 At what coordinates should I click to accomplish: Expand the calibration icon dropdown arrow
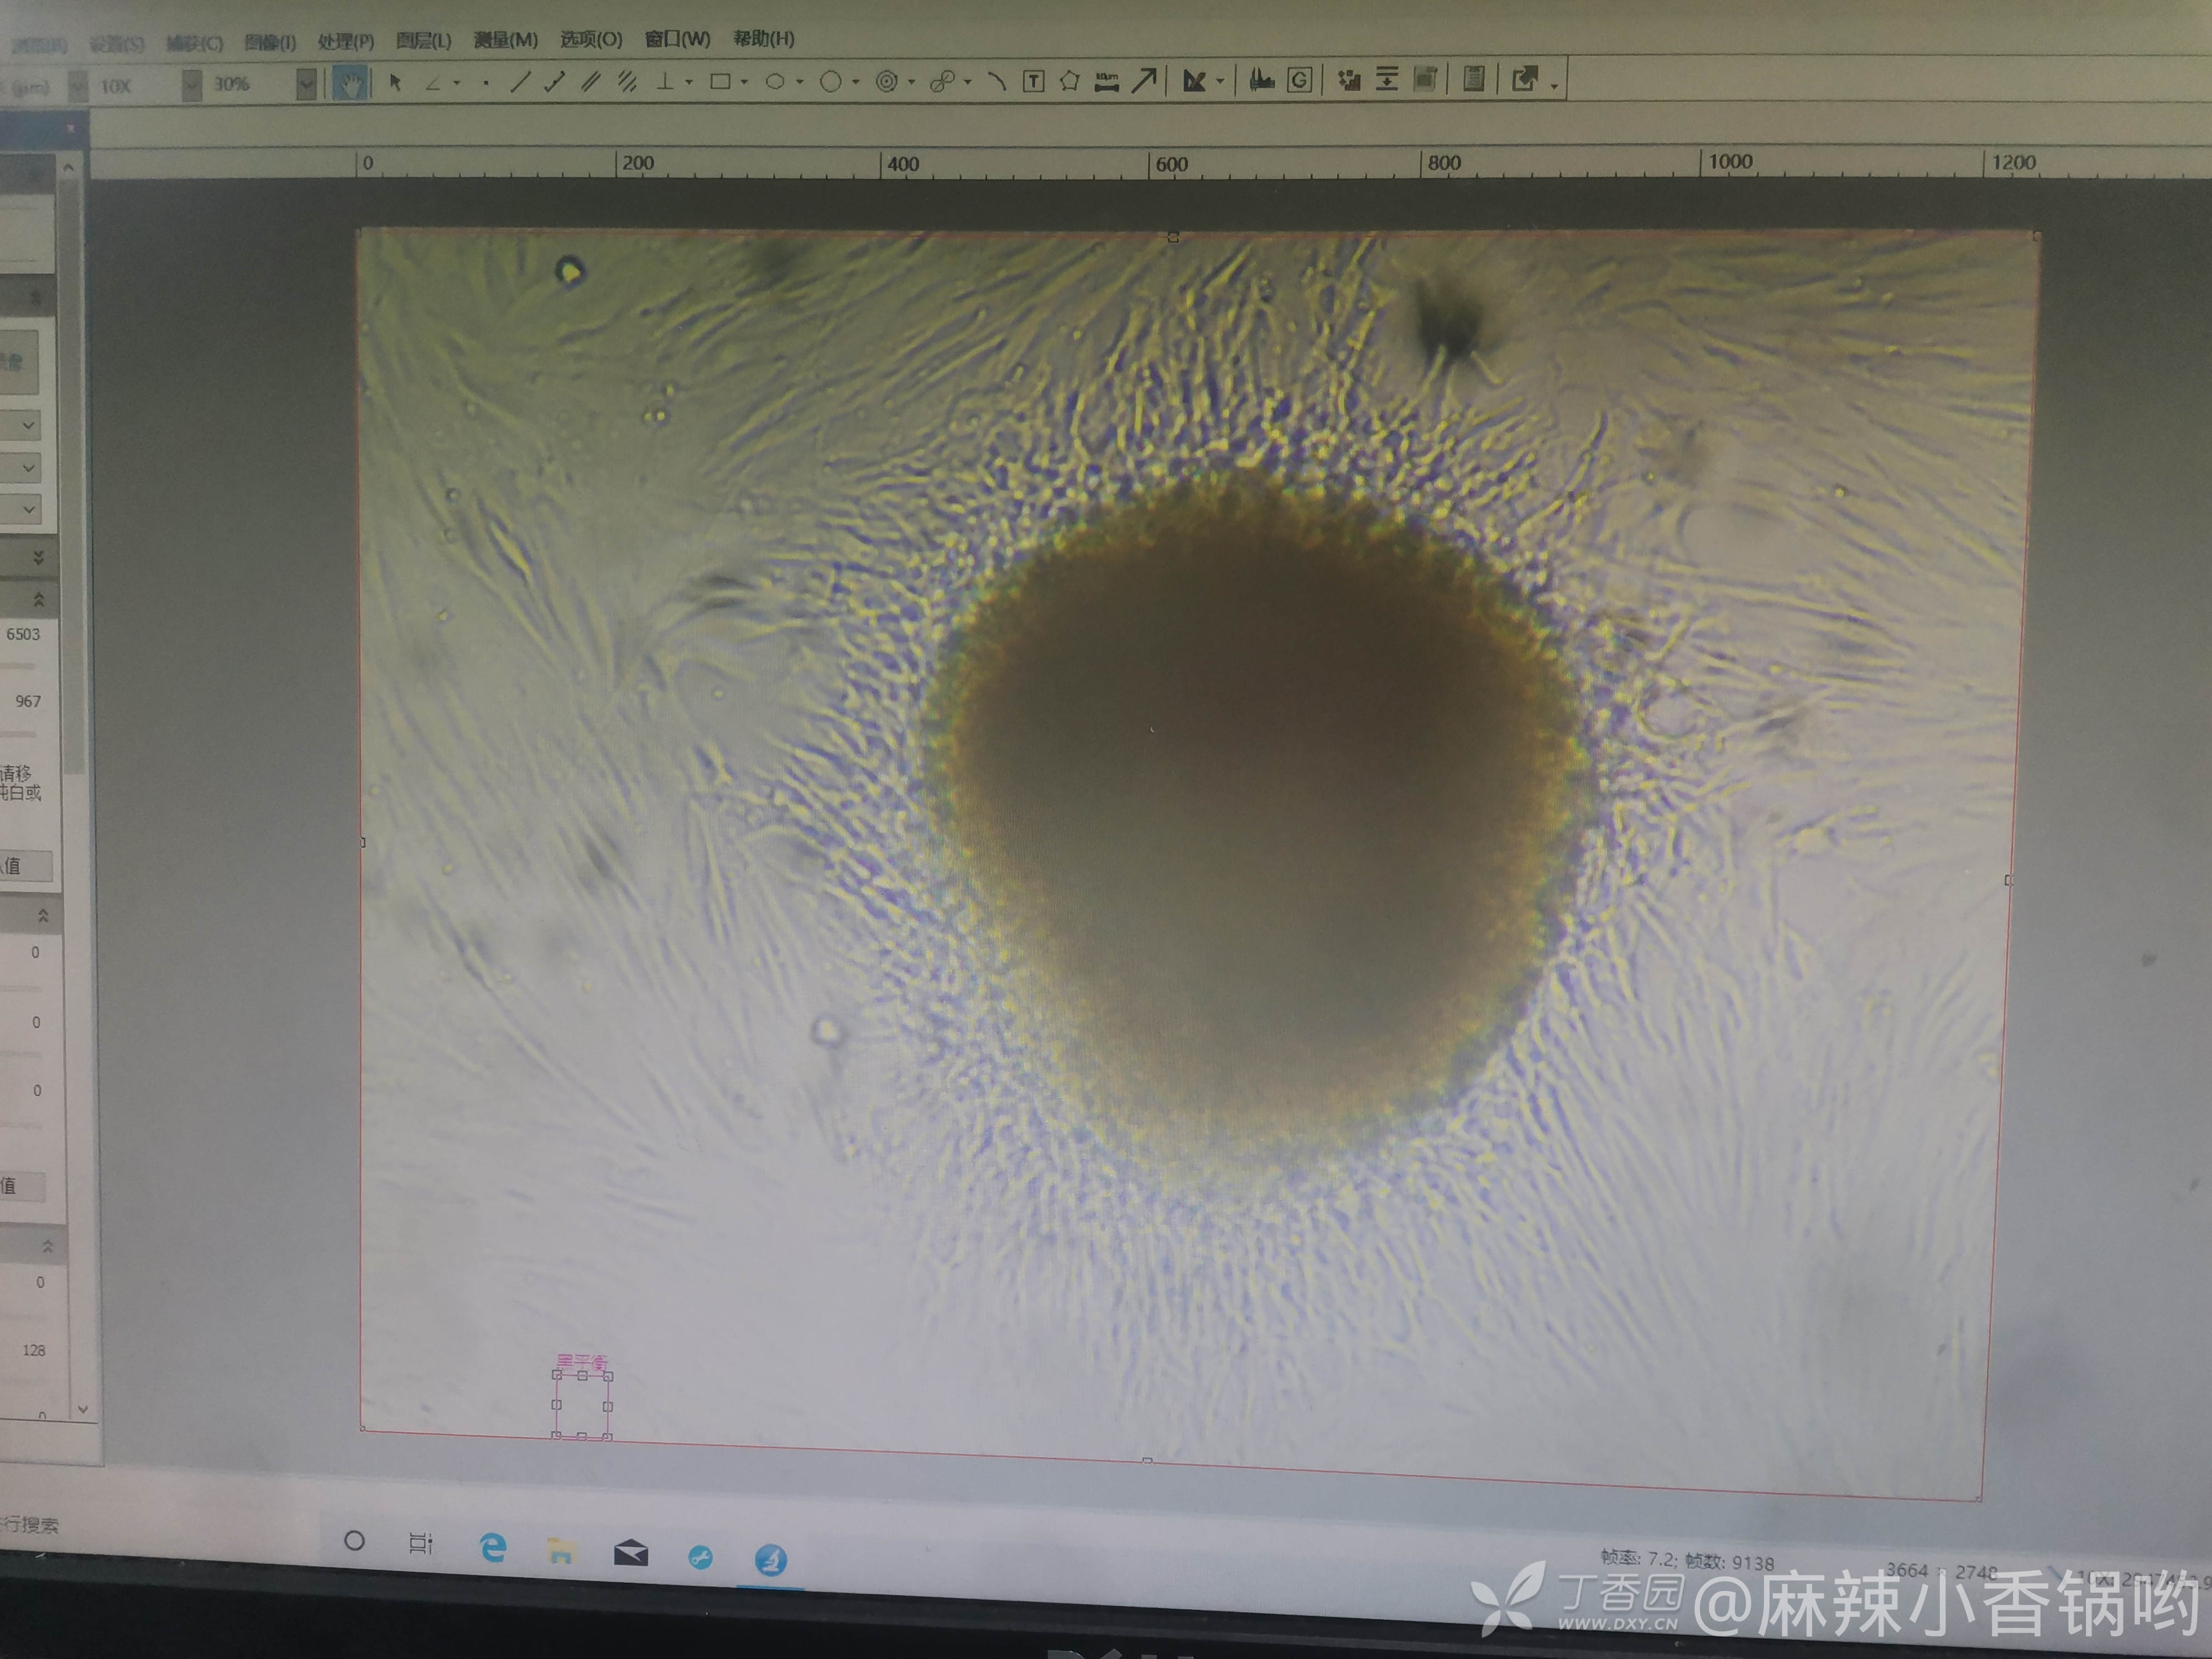1220,82
